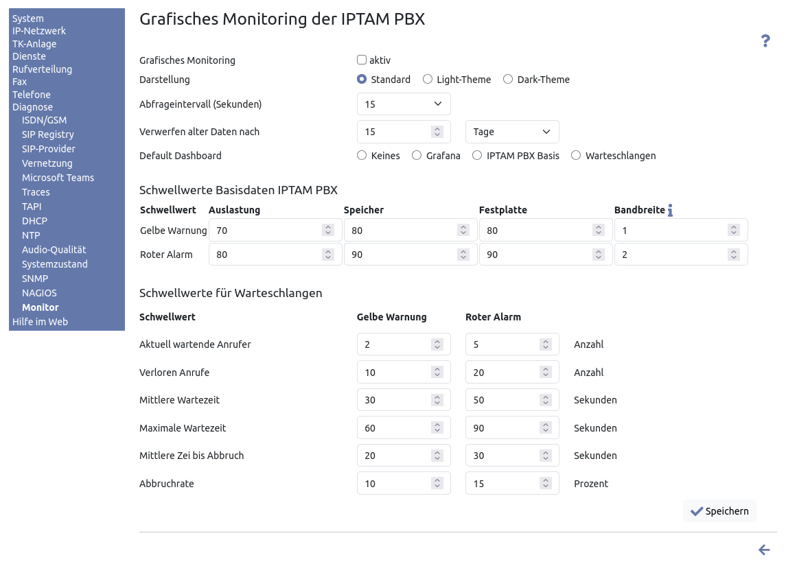The image size is (786, 564).
Task: Click the Bandbreite info icon
Action: (x=670, y=211)
